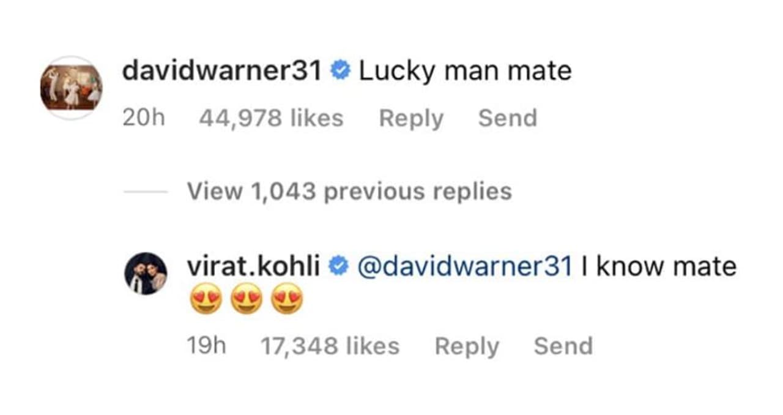
Task: Open davidwarner31's profile picture
Action: click(x=71, y=88)
